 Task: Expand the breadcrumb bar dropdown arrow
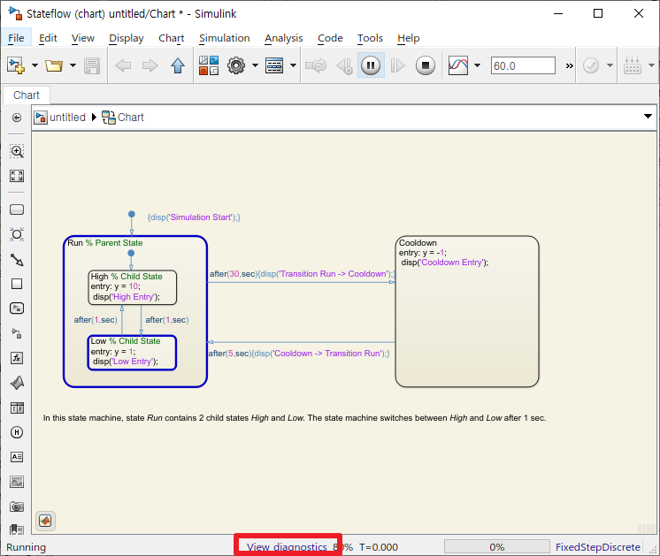click(x=648, y=116)
